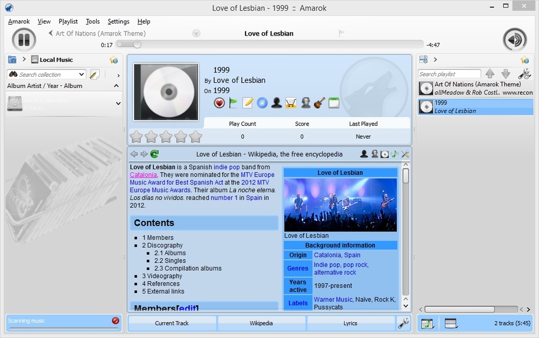Open '2012 MTV Europe Music Awards' link

tap(199, 186)
